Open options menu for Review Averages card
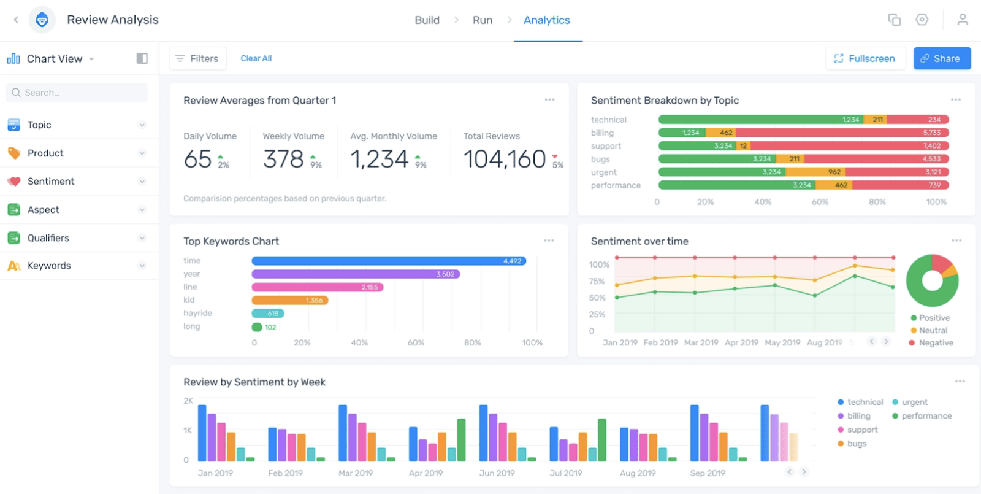981x494 pixels. 549,99
